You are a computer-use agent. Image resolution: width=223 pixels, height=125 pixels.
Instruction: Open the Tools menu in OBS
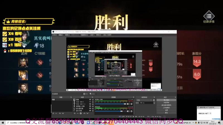tap(92, 35)
